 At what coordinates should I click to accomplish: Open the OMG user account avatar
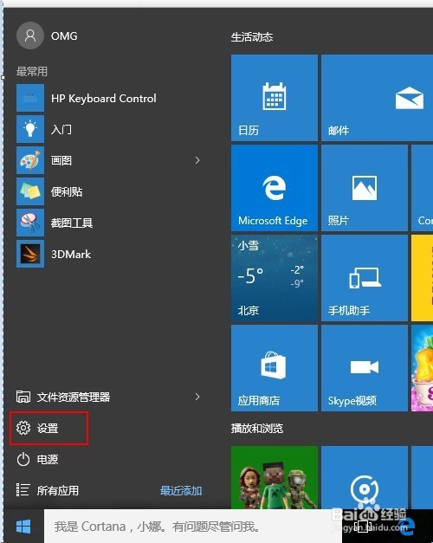30,36
